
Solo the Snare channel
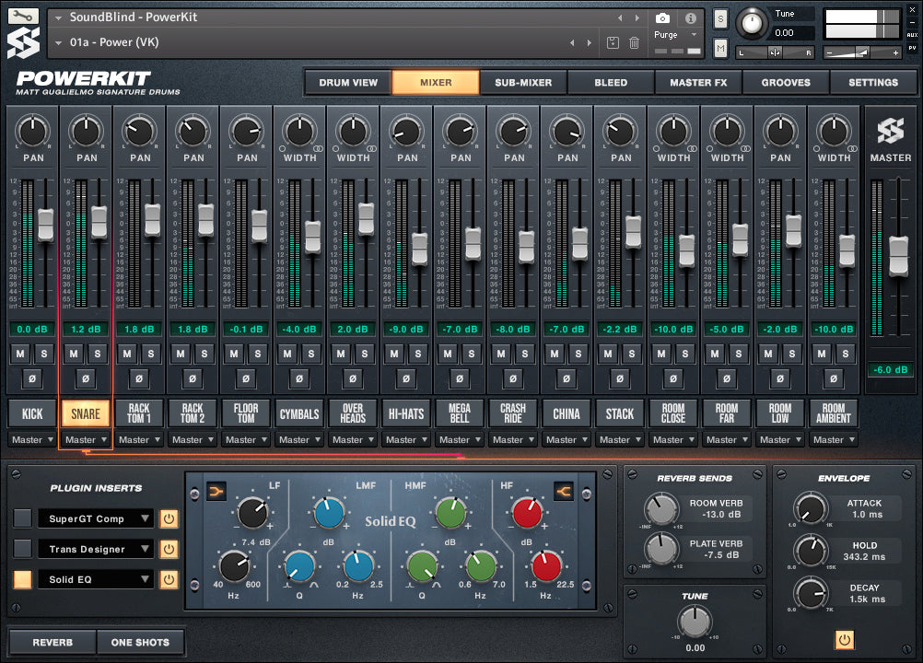tap(98, 355)
